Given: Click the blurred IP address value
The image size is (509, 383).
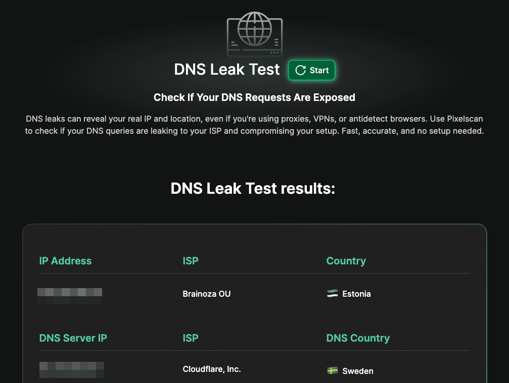Looking at the screenshot, I should click(x=70, y=295).
